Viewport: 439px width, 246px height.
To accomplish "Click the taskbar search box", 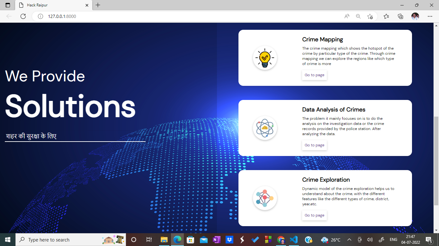I will (71, 240).
